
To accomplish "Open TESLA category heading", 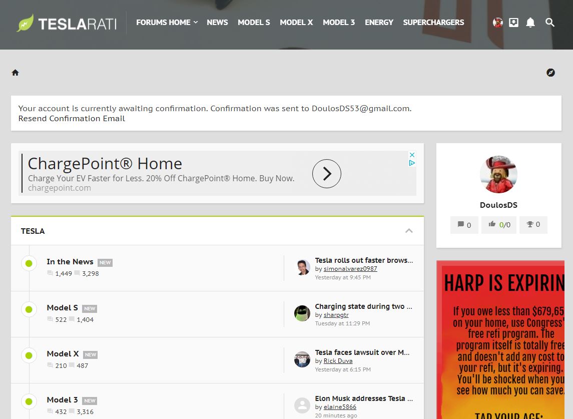I will pyautogui.click(x=33, y=231).
